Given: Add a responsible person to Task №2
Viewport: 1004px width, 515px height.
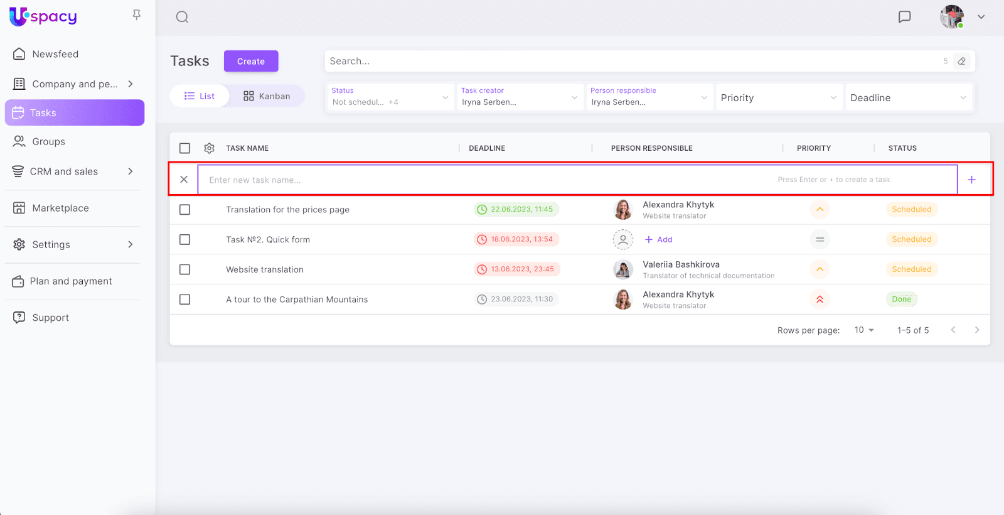Looking at the screenshot, I should (659, 239).
